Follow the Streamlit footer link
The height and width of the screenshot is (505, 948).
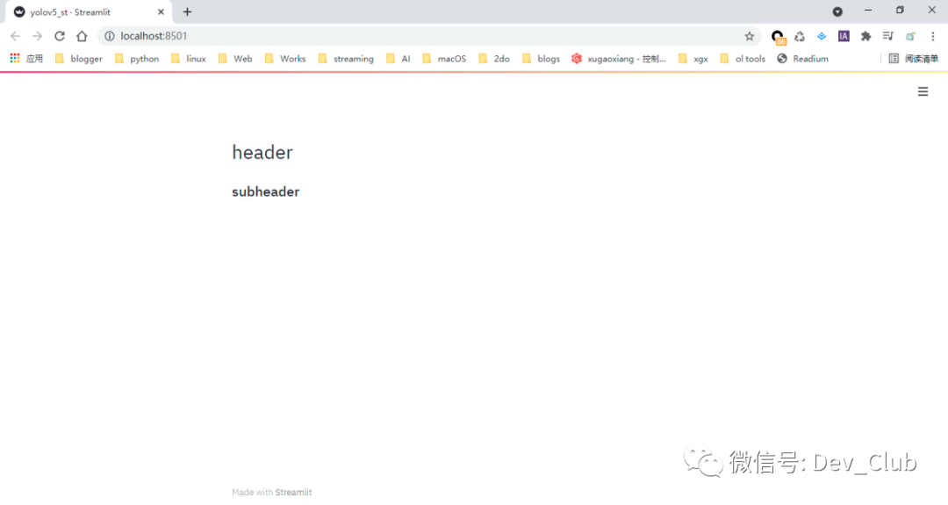tap(293, 493)
